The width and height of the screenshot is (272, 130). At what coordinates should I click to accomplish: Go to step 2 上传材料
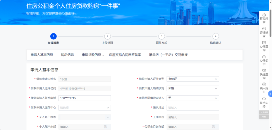tap(107, 36)
